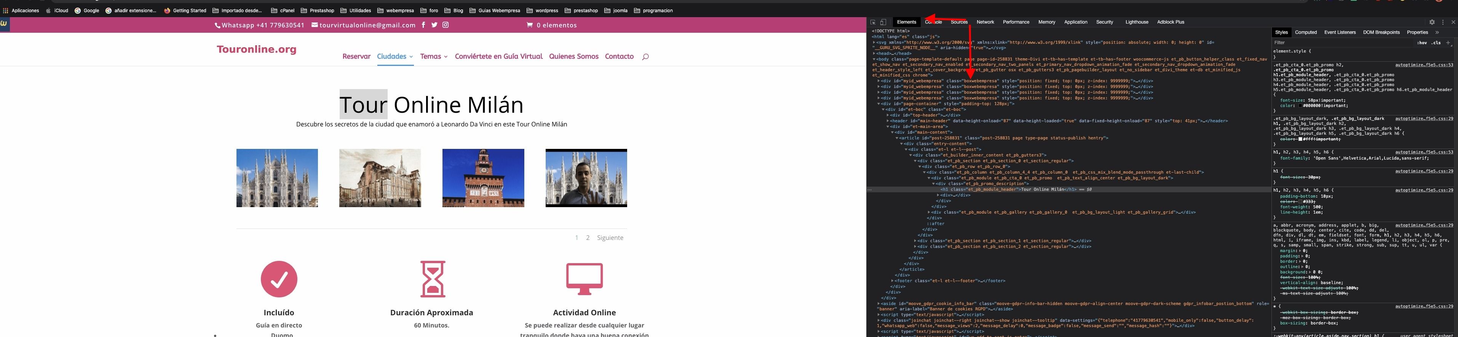This screenshot has width=1458, height=337.
Task: Open the programacion bookmarks folder
Action: (x=653, y=10)
